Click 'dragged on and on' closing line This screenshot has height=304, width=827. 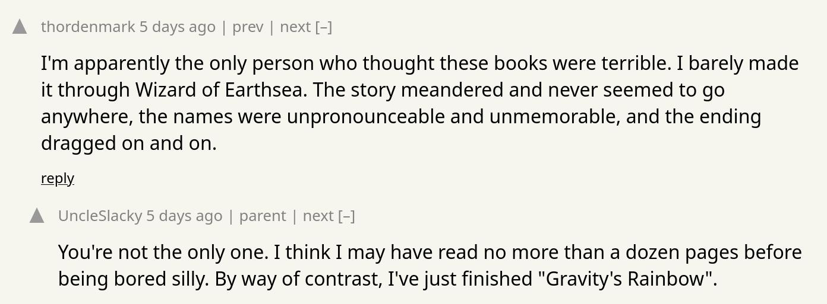coord(129,143)
